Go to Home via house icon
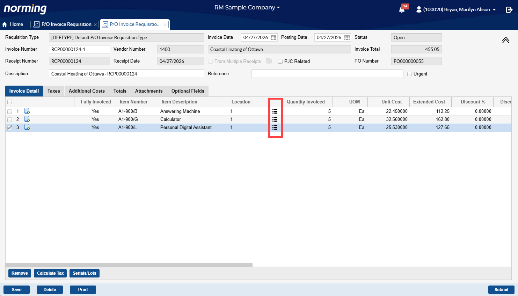Viewport: 518px width, 296px height. pos(5,24)
